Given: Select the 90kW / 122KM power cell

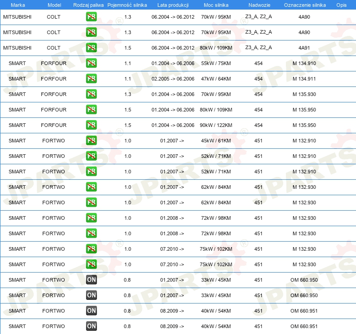Looking at the screenshot, I should 216,125.
